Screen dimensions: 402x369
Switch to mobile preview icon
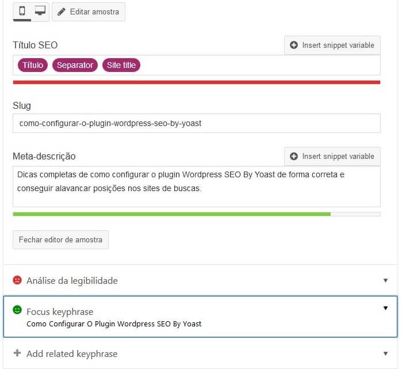22,11
